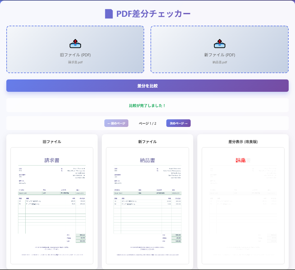This screenshot has width=295, height=270.
Task: Go to next page with 次のページ button
Action: click(178, 123)
